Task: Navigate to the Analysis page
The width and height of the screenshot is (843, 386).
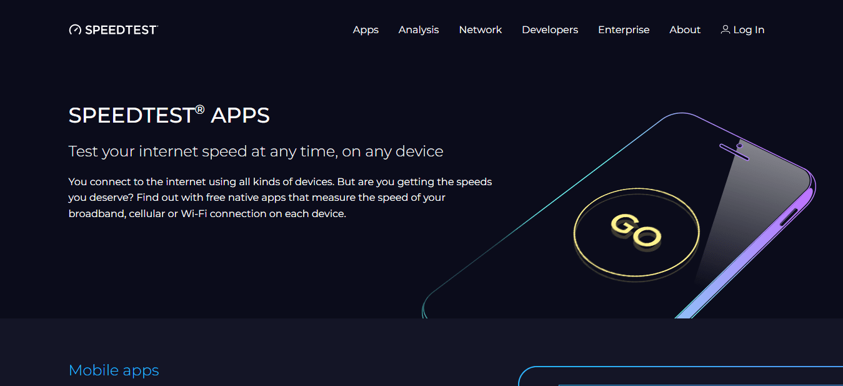Action: (x=418, y=29)
